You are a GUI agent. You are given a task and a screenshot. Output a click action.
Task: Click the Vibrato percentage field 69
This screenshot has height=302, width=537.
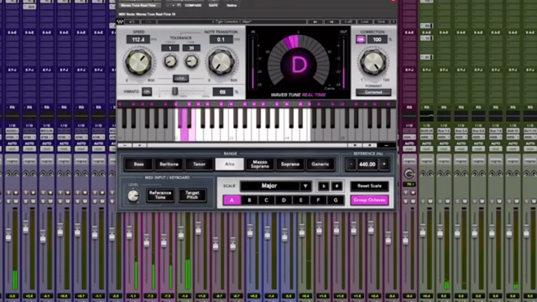(223, 92)
